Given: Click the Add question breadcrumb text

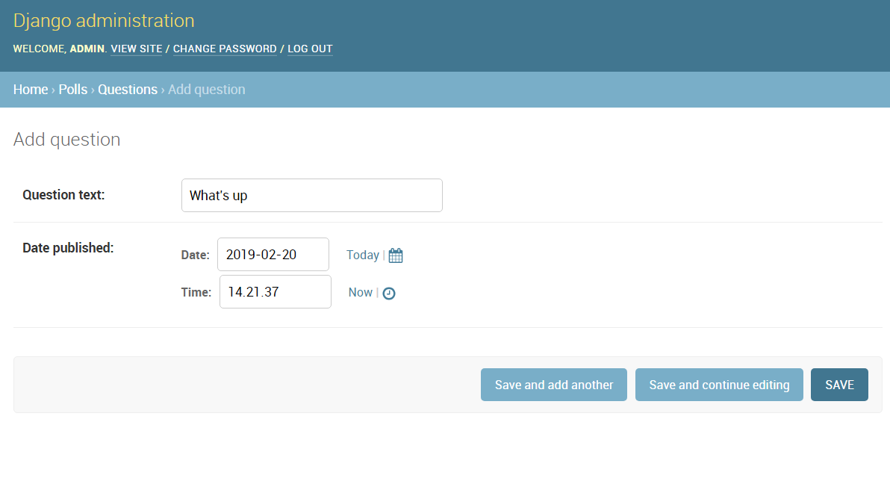Looking at the screenshot, I should click(207, 90).
